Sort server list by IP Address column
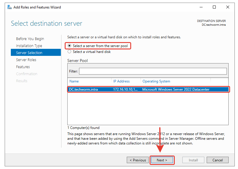The image size is (238, 169). click(x=121, y=81)
